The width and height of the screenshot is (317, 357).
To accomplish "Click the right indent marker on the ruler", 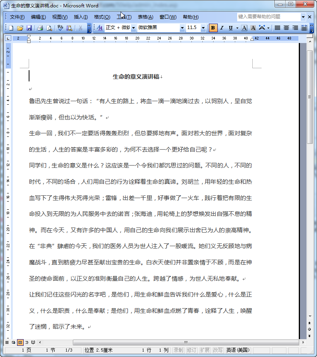I will [x=252, y=39].
